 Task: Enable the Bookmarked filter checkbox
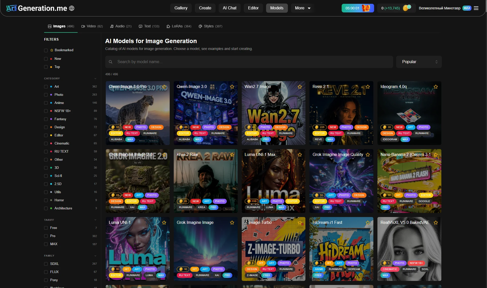coord(46,50)
